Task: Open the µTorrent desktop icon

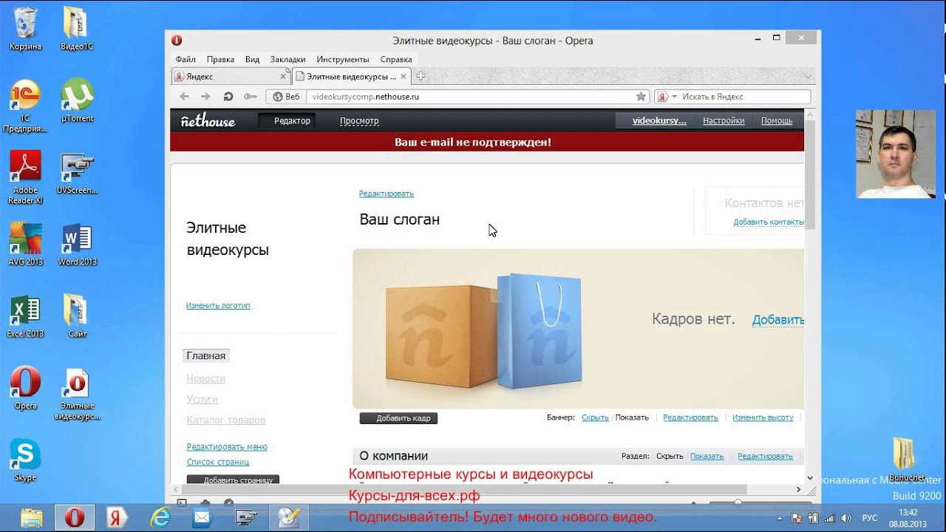Action: point(77,100)
